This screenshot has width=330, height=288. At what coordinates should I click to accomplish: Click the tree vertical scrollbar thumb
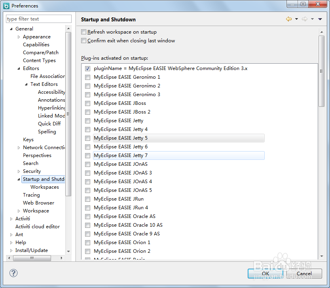[x=68, y=114]
